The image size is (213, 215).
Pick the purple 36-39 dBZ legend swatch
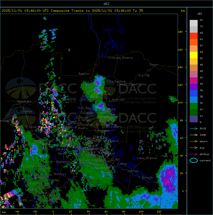[194, 87]
